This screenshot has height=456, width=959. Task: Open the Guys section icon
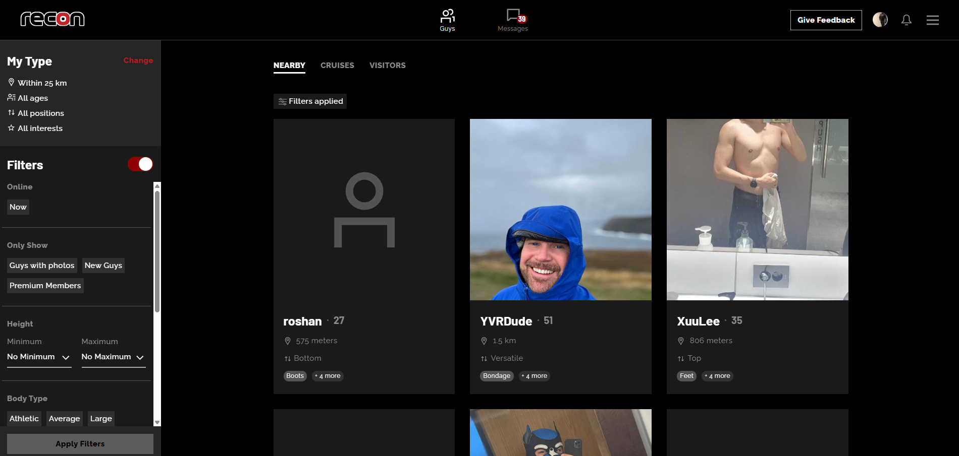pos(447,17)
